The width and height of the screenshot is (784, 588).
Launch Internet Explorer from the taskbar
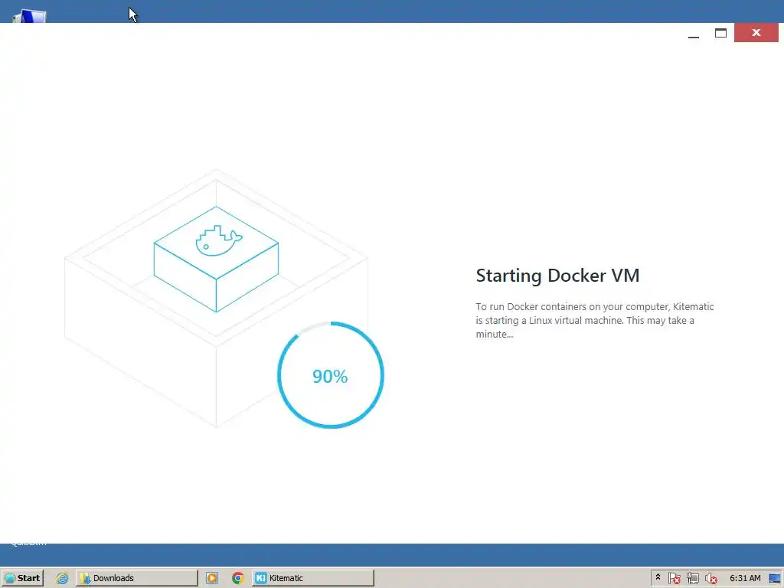[x=62, y=578]
